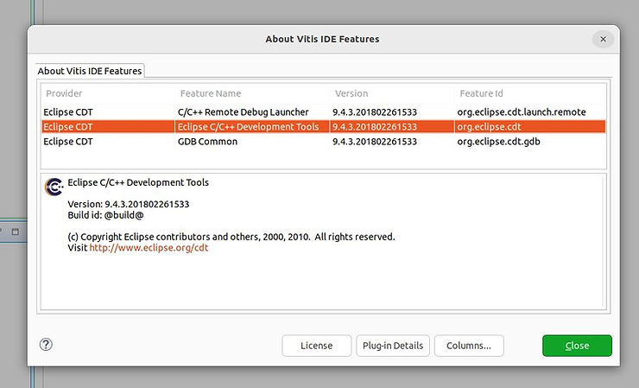Click the org.eclipse.cdt.gdb feature id cell
Screen dimensions: 639x388
click(x=500, y=142)
